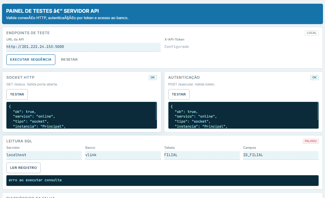Click the EXECUTAR SEQUÊNCIA button
The width and height of the screenshot is (325, 198).
coord(31,60)
